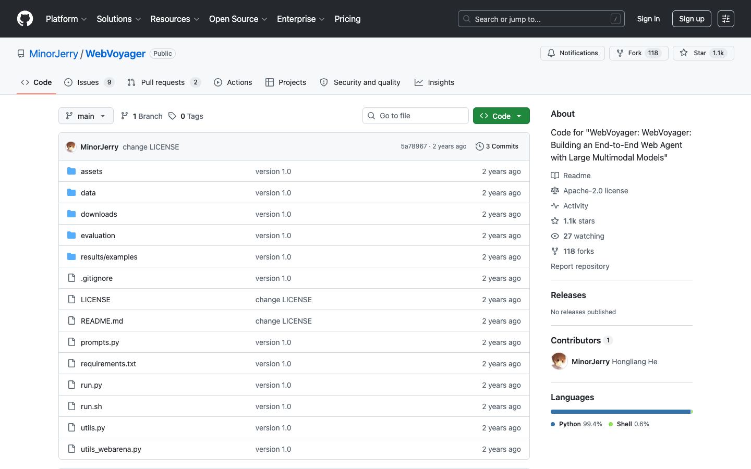Open the Releases heading link
Viewport: 751px width, 469px height.
(568, 295)
